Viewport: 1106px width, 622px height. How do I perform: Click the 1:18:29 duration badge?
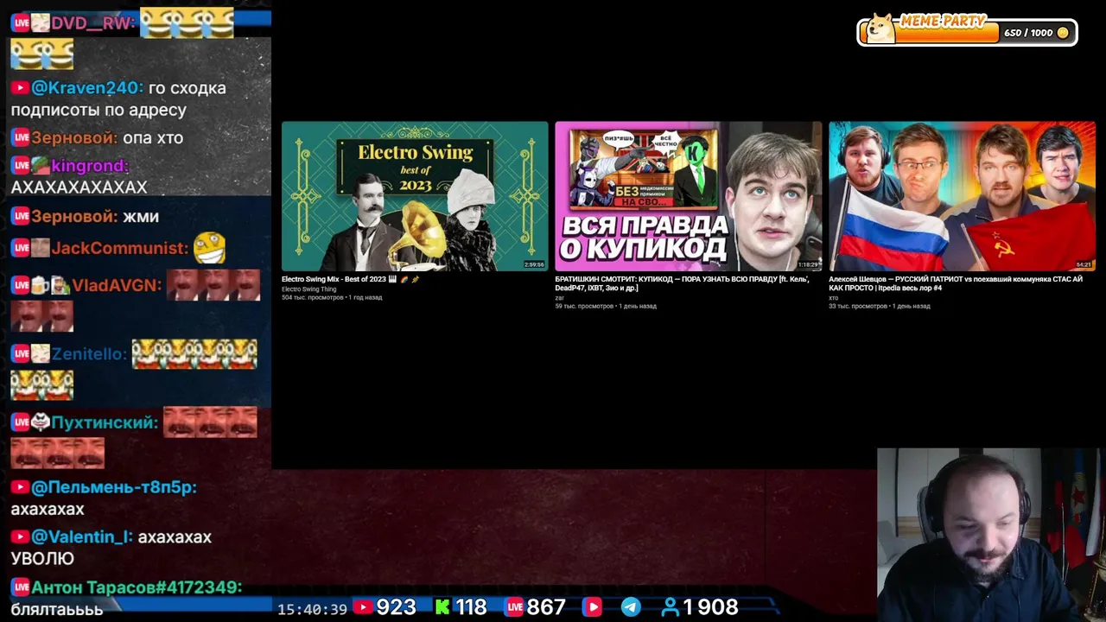pyautogui.click(x=808, y=264)
